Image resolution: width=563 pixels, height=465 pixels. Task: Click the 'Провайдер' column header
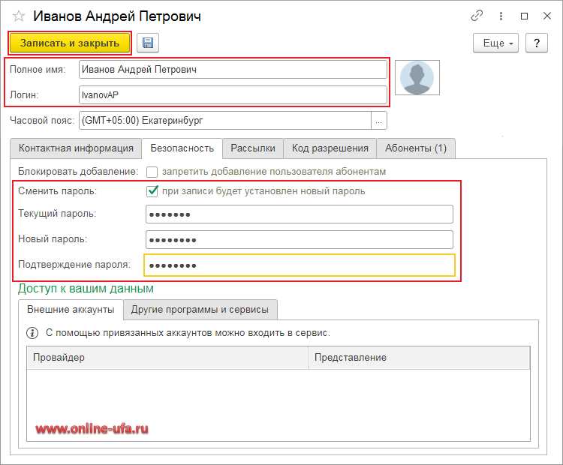[x=167, y=358]
